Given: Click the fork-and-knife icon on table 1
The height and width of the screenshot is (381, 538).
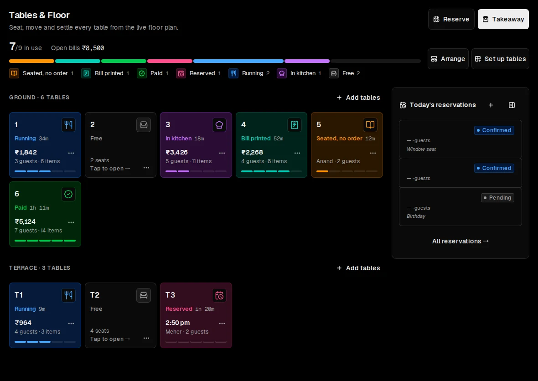Looking at the screenshot, I should click(68, 125).
